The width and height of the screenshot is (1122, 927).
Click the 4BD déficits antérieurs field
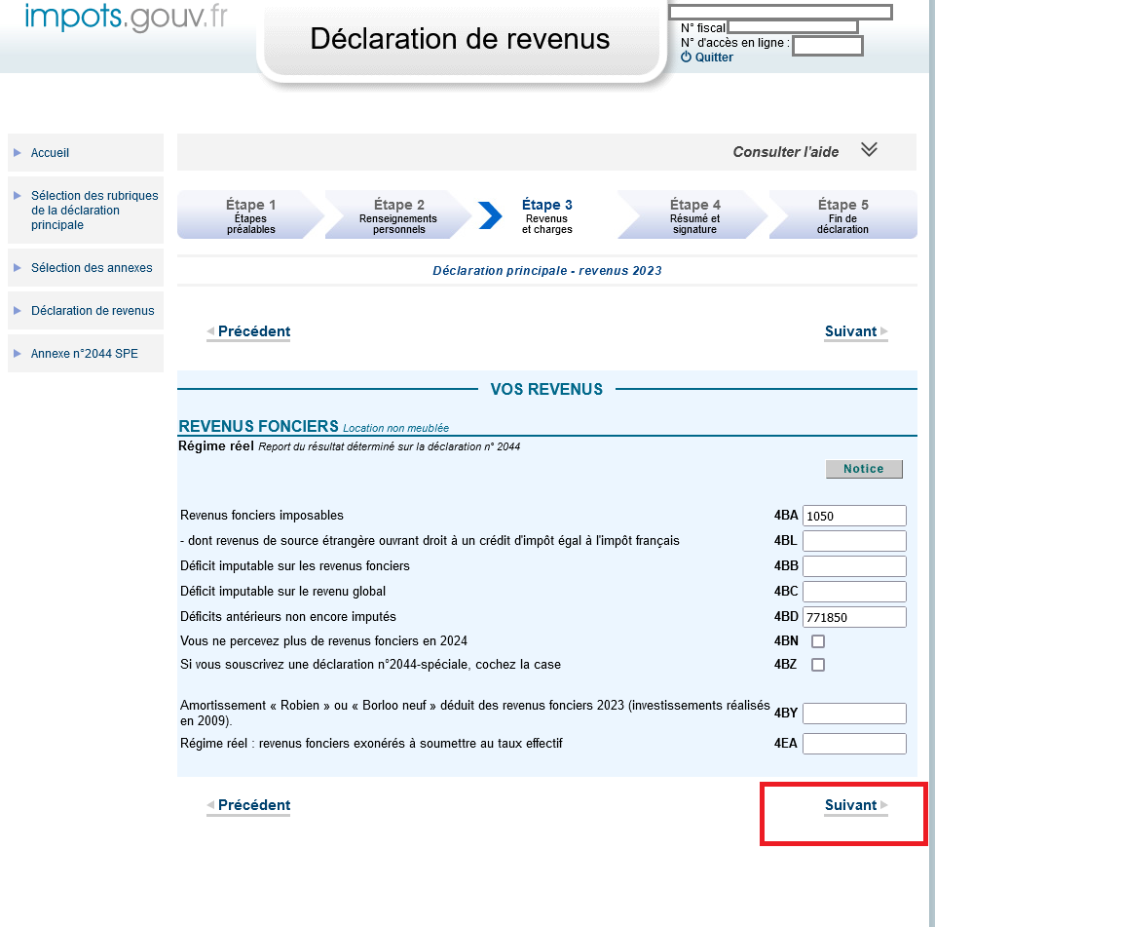[x=854, y=617]
